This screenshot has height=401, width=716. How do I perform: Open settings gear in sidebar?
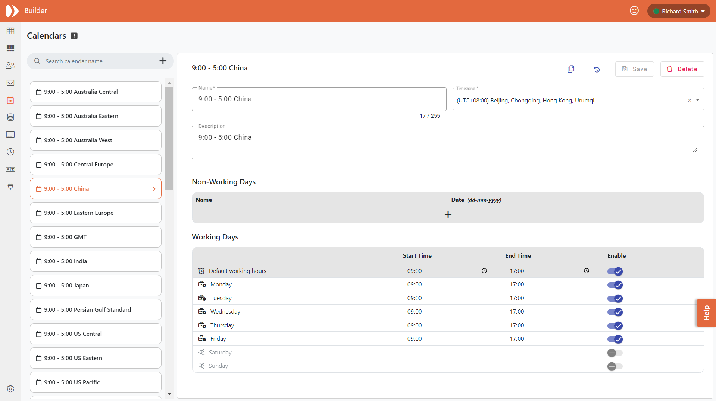(x=10, y=389)
